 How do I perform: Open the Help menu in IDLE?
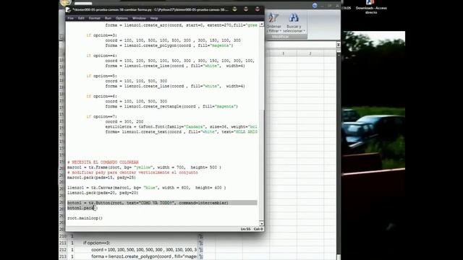154,18
